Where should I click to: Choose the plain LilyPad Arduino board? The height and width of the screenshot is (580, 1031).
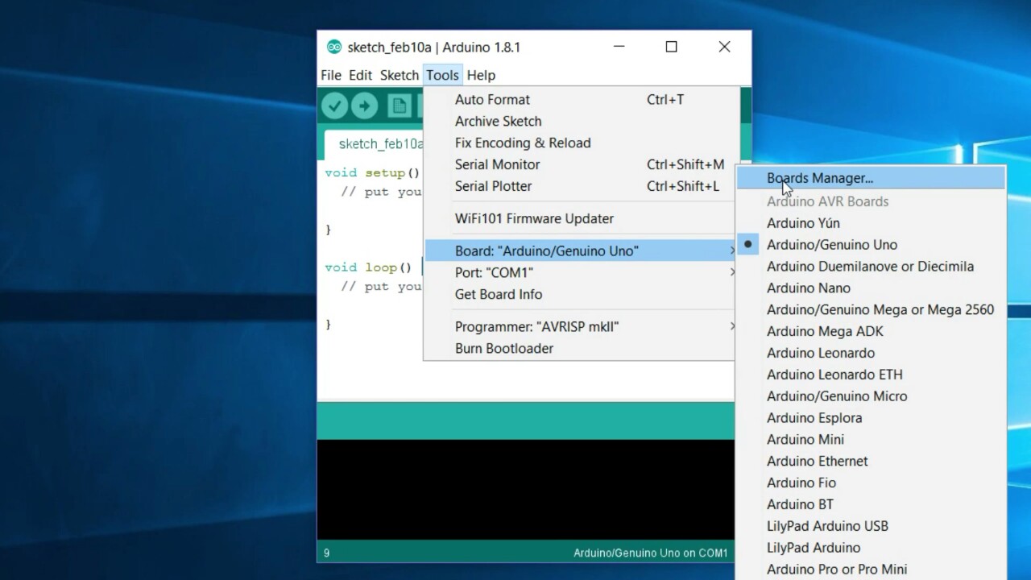click(x=872, y=549)
